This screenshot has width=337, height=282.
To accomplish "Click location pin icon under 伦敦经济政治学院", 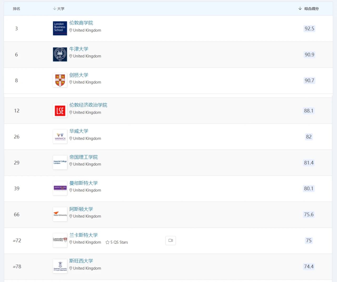I will tap(71, 112).
